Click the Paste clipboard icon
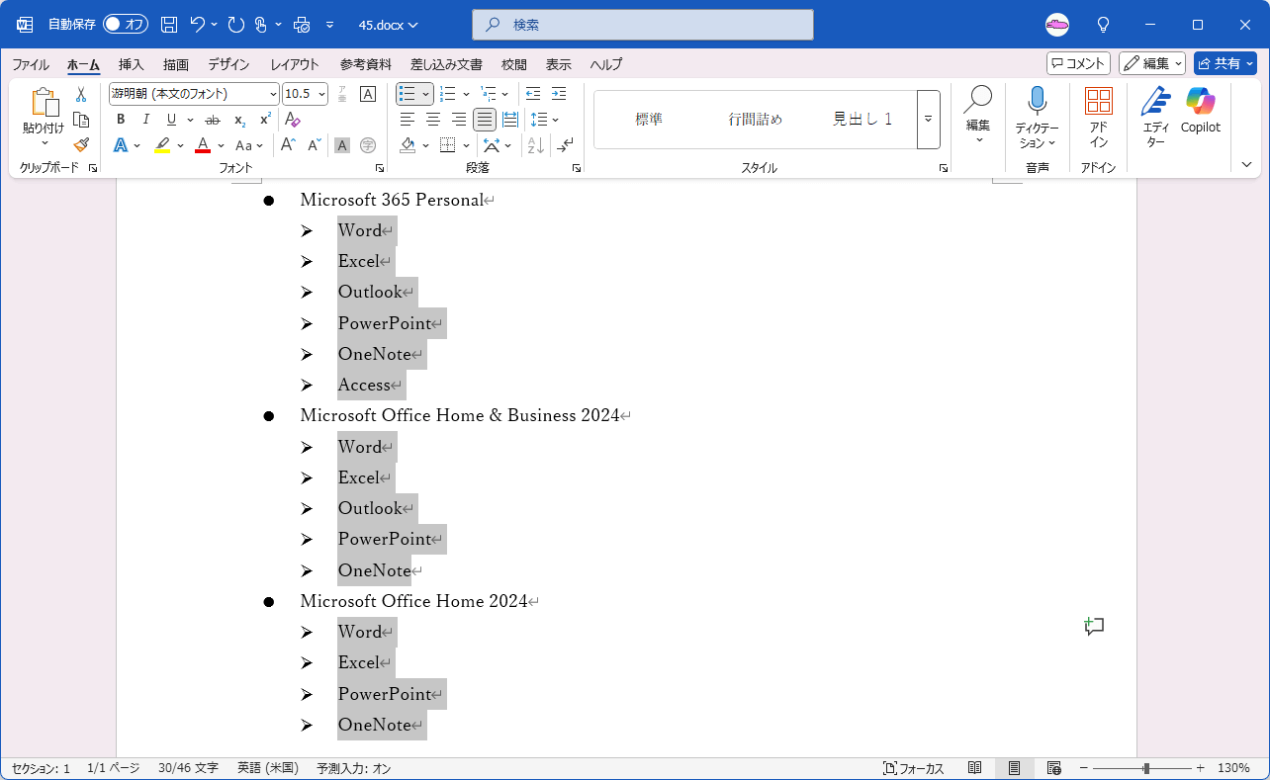The width and height of the screenshot is (1270, 780). 44,102
